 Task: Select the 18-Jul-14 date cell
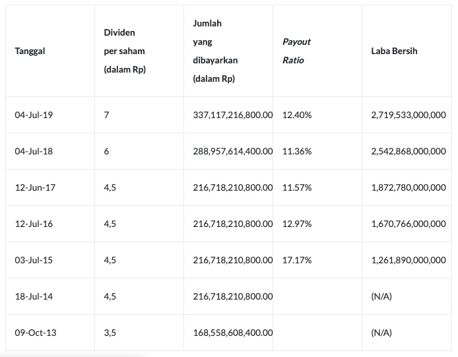[x=34, y=296]
